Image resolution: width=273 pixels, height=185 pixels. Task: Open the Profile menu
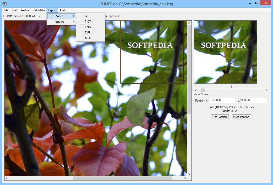coord(25,10)
